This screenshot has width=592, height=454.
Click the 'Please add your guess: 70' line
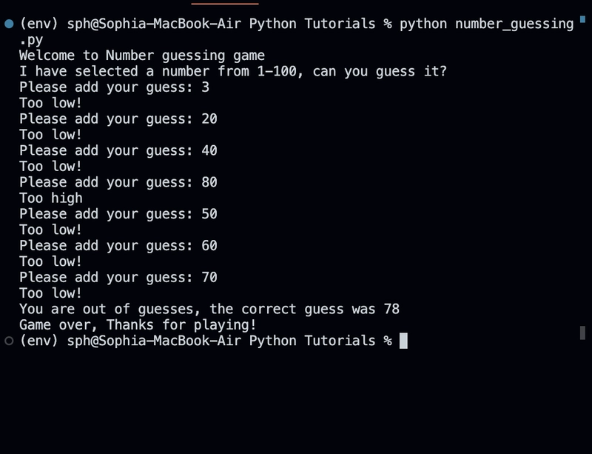(118, 278)
